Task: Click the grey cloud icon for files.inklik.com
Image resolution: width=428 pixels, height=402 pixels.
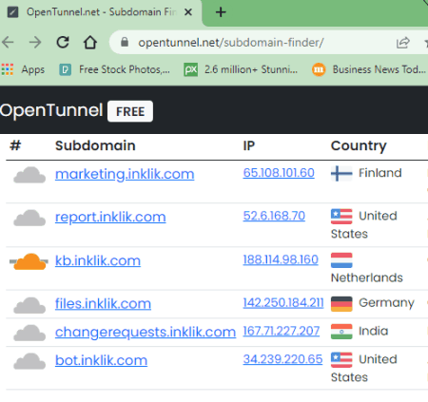Action: [29, 305]
